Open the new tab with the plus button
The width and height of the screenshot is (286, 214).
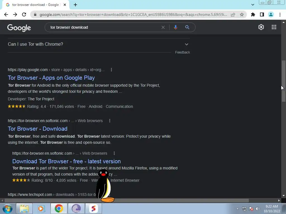click(x=75, y=5)
